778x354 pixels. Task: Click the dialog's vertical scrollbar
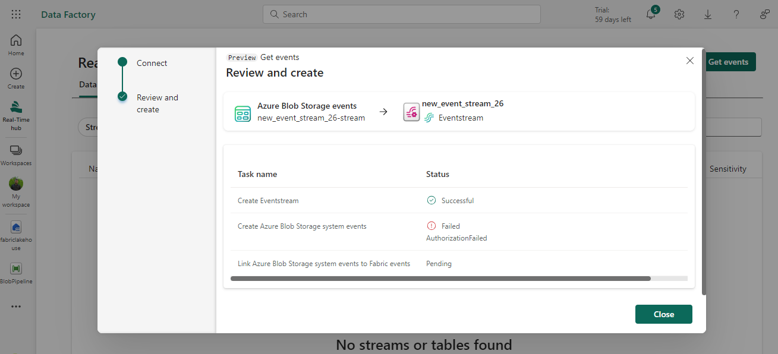click(704, 172)
